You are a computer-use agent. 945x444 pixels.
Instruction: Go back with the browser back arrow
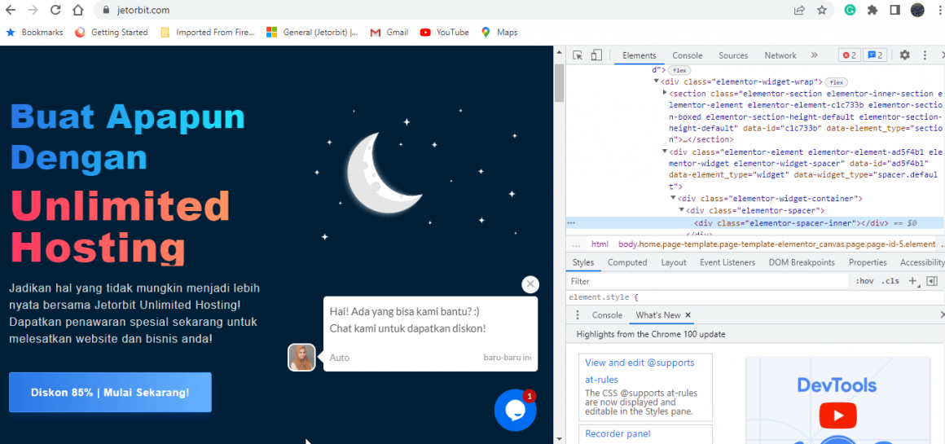click(11, 10)
